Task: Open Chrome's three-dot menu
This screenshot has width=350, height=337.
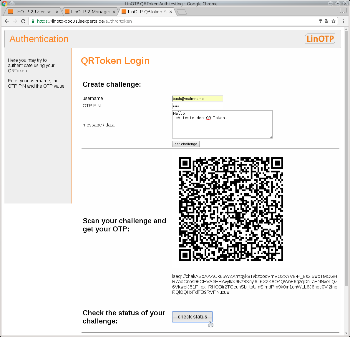Action: coord(343,21)
